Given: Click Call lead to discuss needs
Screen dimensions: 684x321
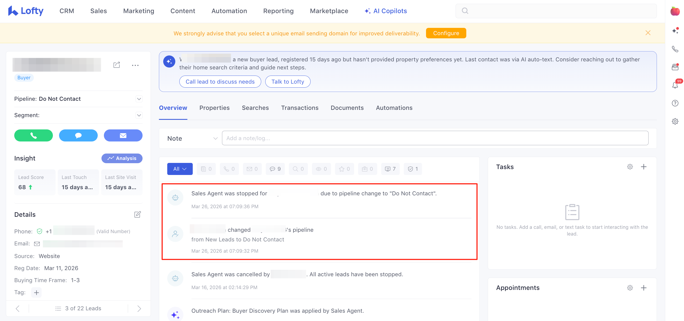Looking at the screenshot, I should (220, 82).
